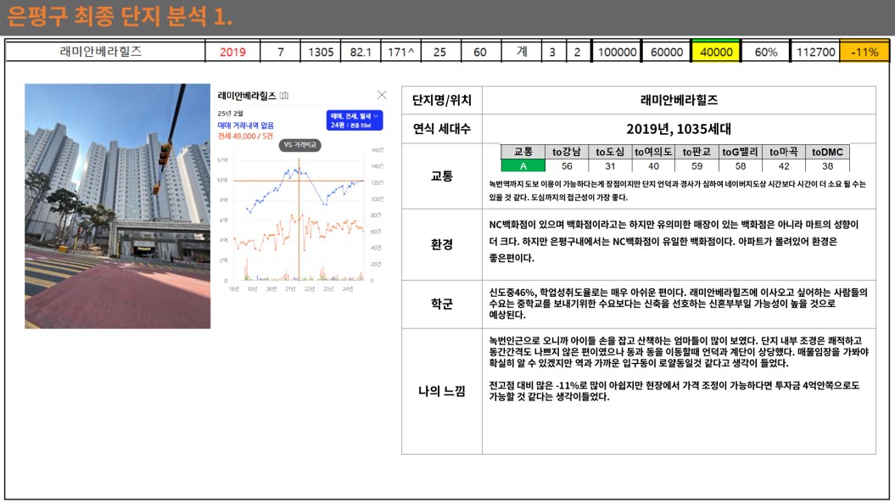Click the 38 value under toDMC
895x503 pixels.
(x=828, y=166)
